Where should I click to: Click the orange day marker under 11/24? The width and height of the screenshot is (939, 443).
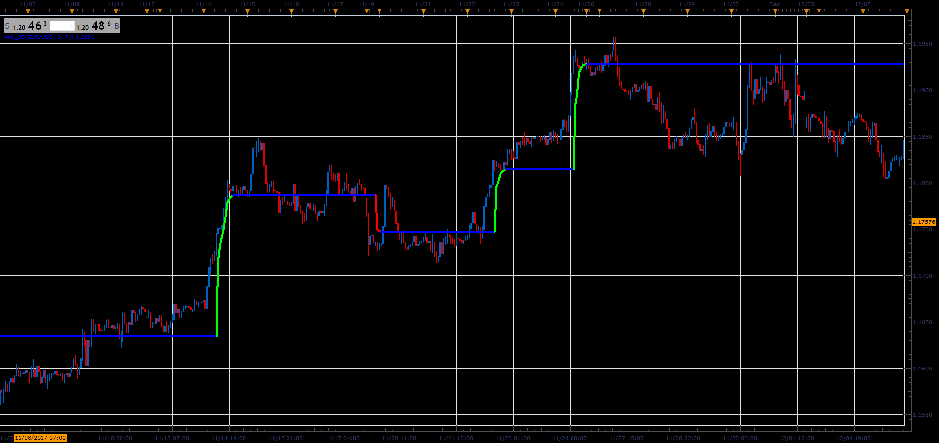click(x=555, y=12)
